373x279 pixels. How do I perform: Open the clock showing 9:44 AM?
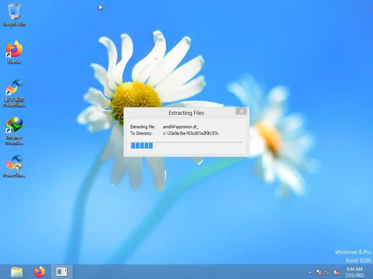(355, 272)
